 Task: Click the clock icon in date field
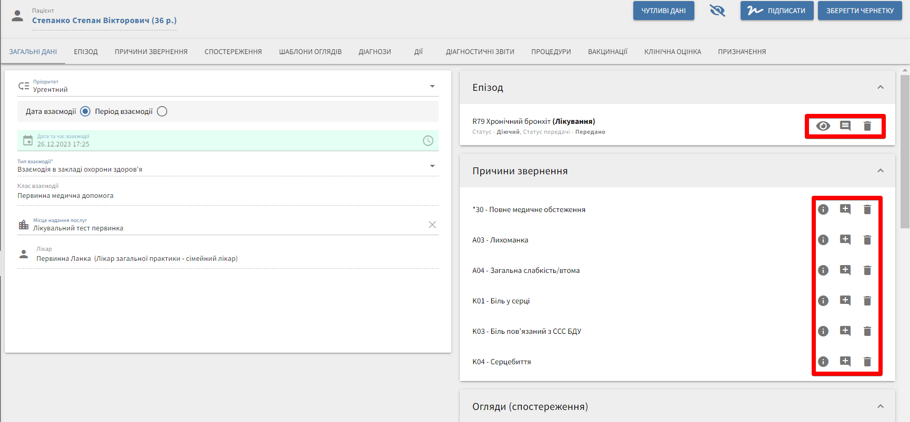click(428, 141)
